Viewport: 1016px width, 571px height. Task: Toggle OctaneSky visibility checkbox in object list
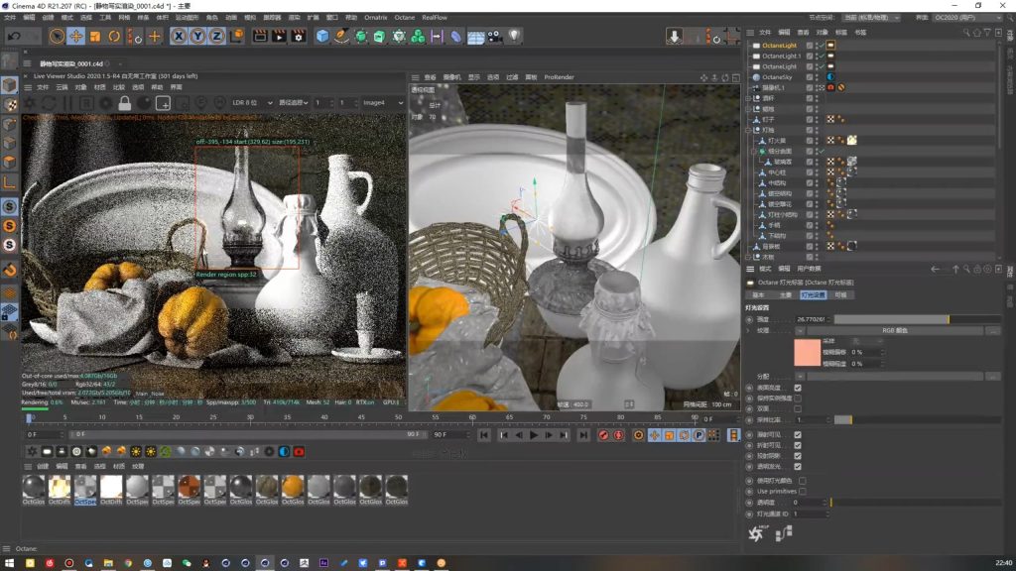click(810, 76)
